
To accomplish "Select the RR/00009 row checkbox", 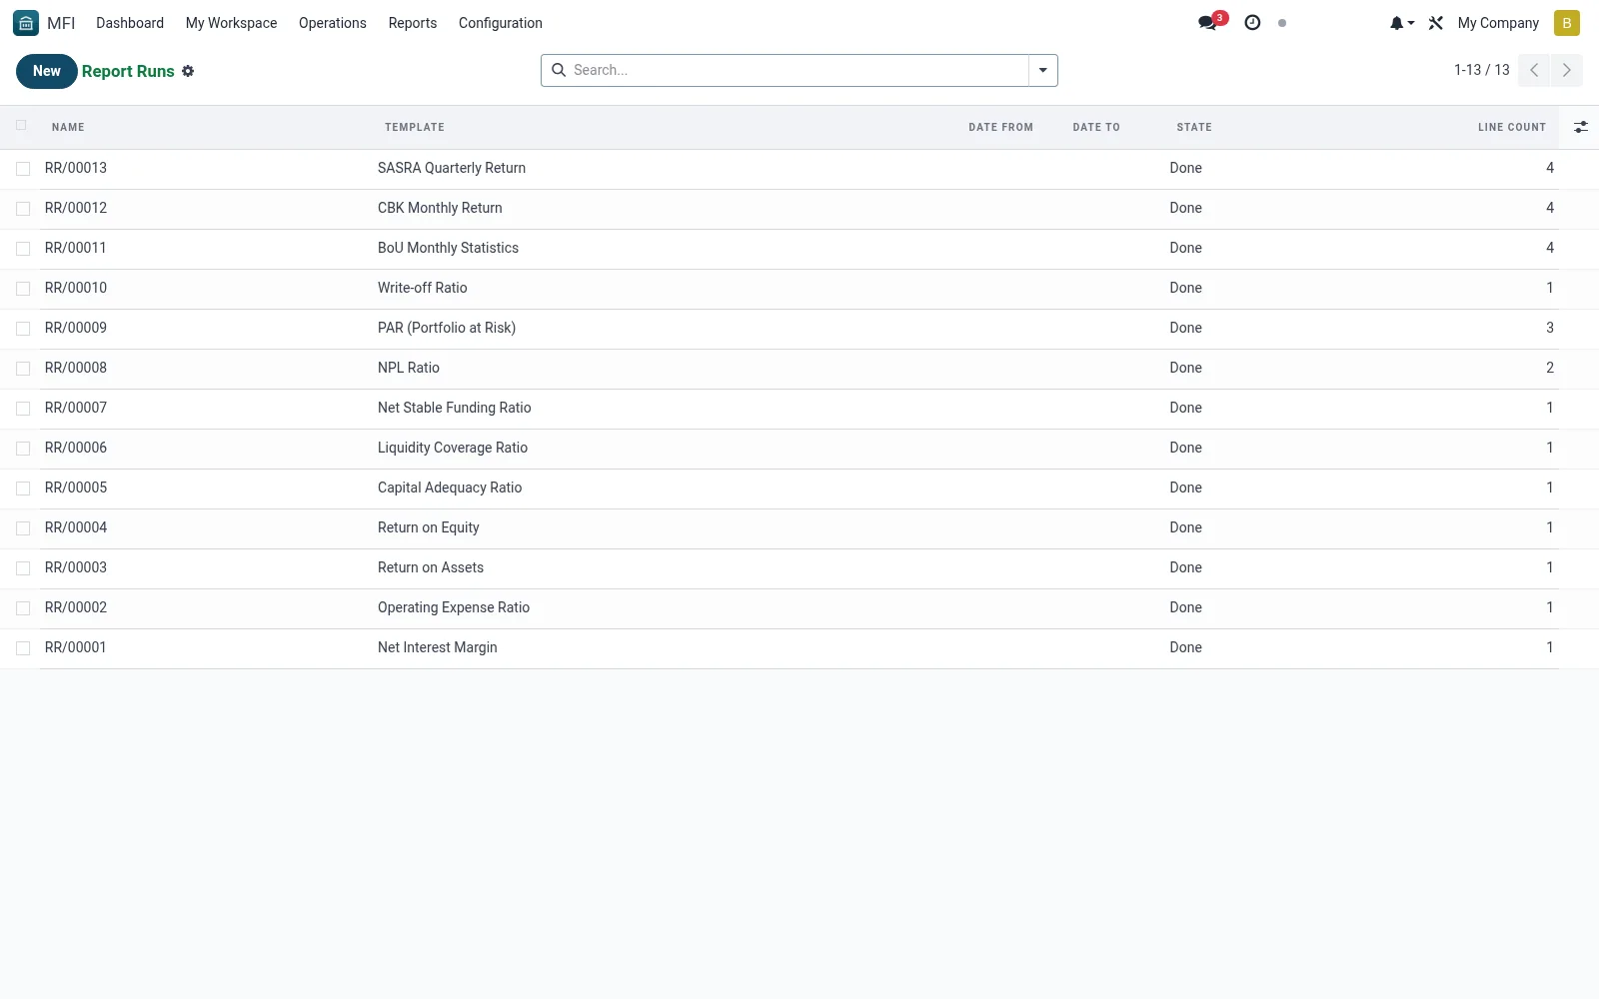I will pyautogui.click(x=23, y=329).
